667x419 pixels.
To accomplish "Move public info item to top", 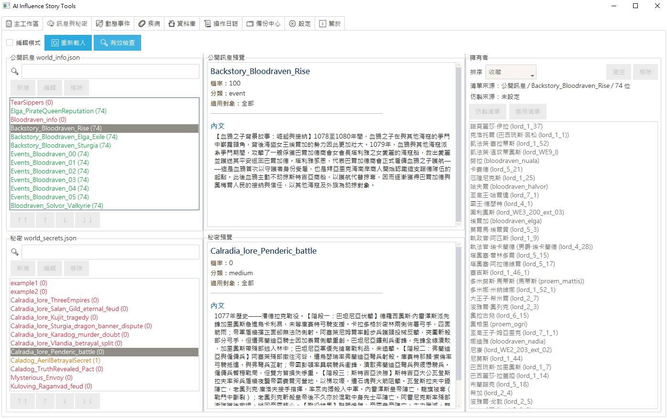I will (x=22, y=220).
